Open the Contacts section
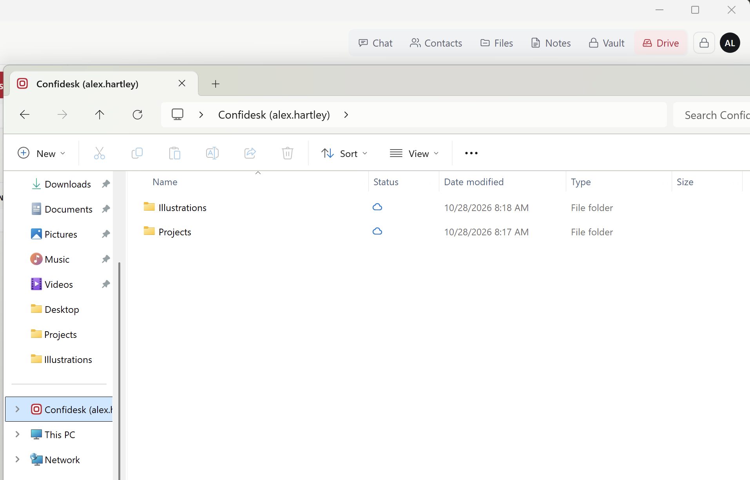 click(436, 43)
